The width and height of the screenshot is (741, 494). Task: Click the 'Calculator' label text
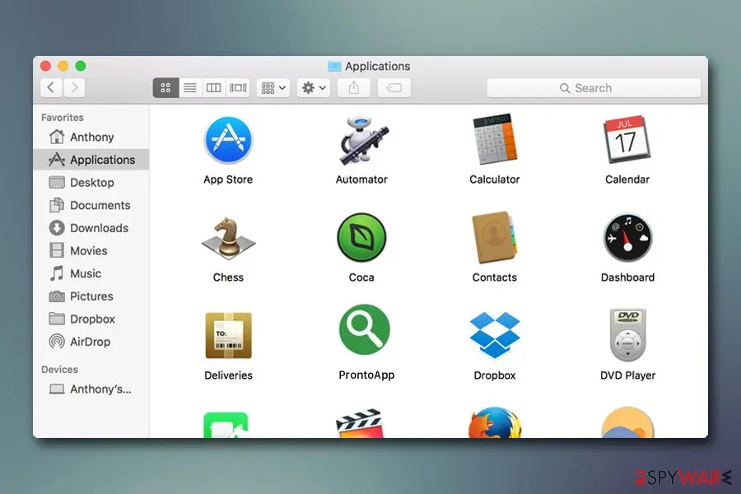pos(494,179)
